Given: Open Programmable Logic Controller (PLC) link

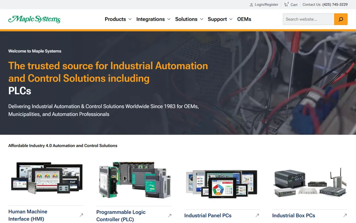Looking at the screenshot, I should pyautogui.click(x=121, y=216).
